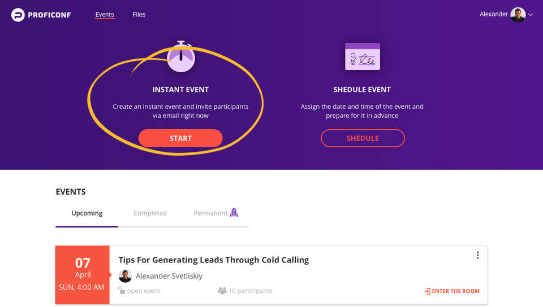
Task: Open the three-dot event options menu
Action: (x=477, y=255)
